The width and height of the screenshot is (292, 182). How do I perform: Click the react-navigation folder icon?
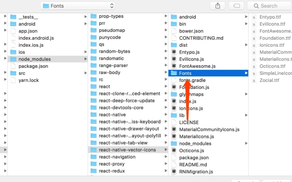pos(93,157)
